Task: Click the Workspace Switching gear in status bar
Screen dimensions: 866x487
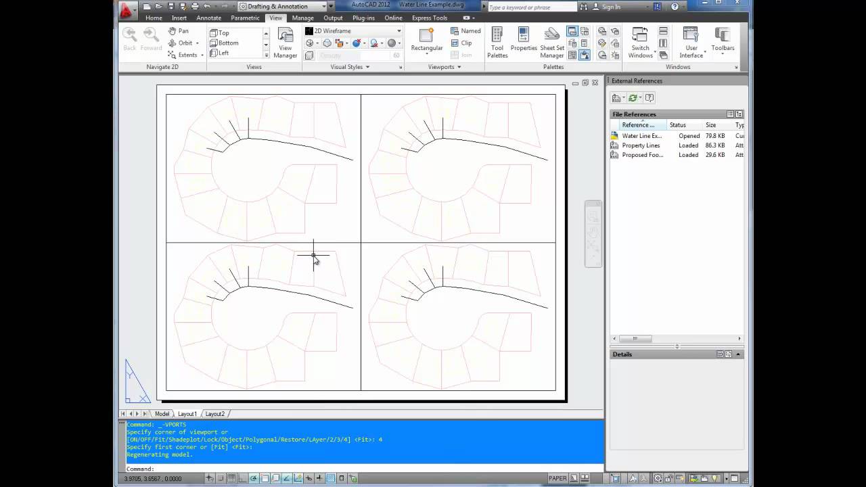Action: coord(658,478)
